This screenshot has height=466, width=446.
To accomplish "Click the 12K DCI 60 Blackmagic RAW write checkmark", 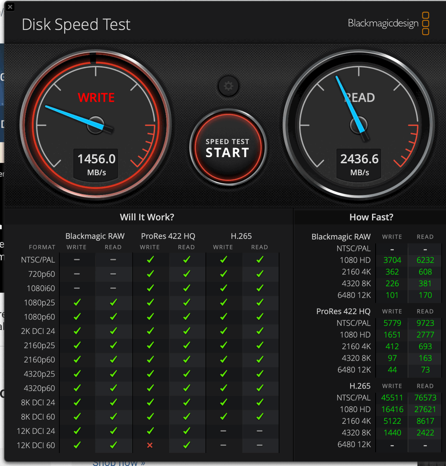I will tap(77, 445).
